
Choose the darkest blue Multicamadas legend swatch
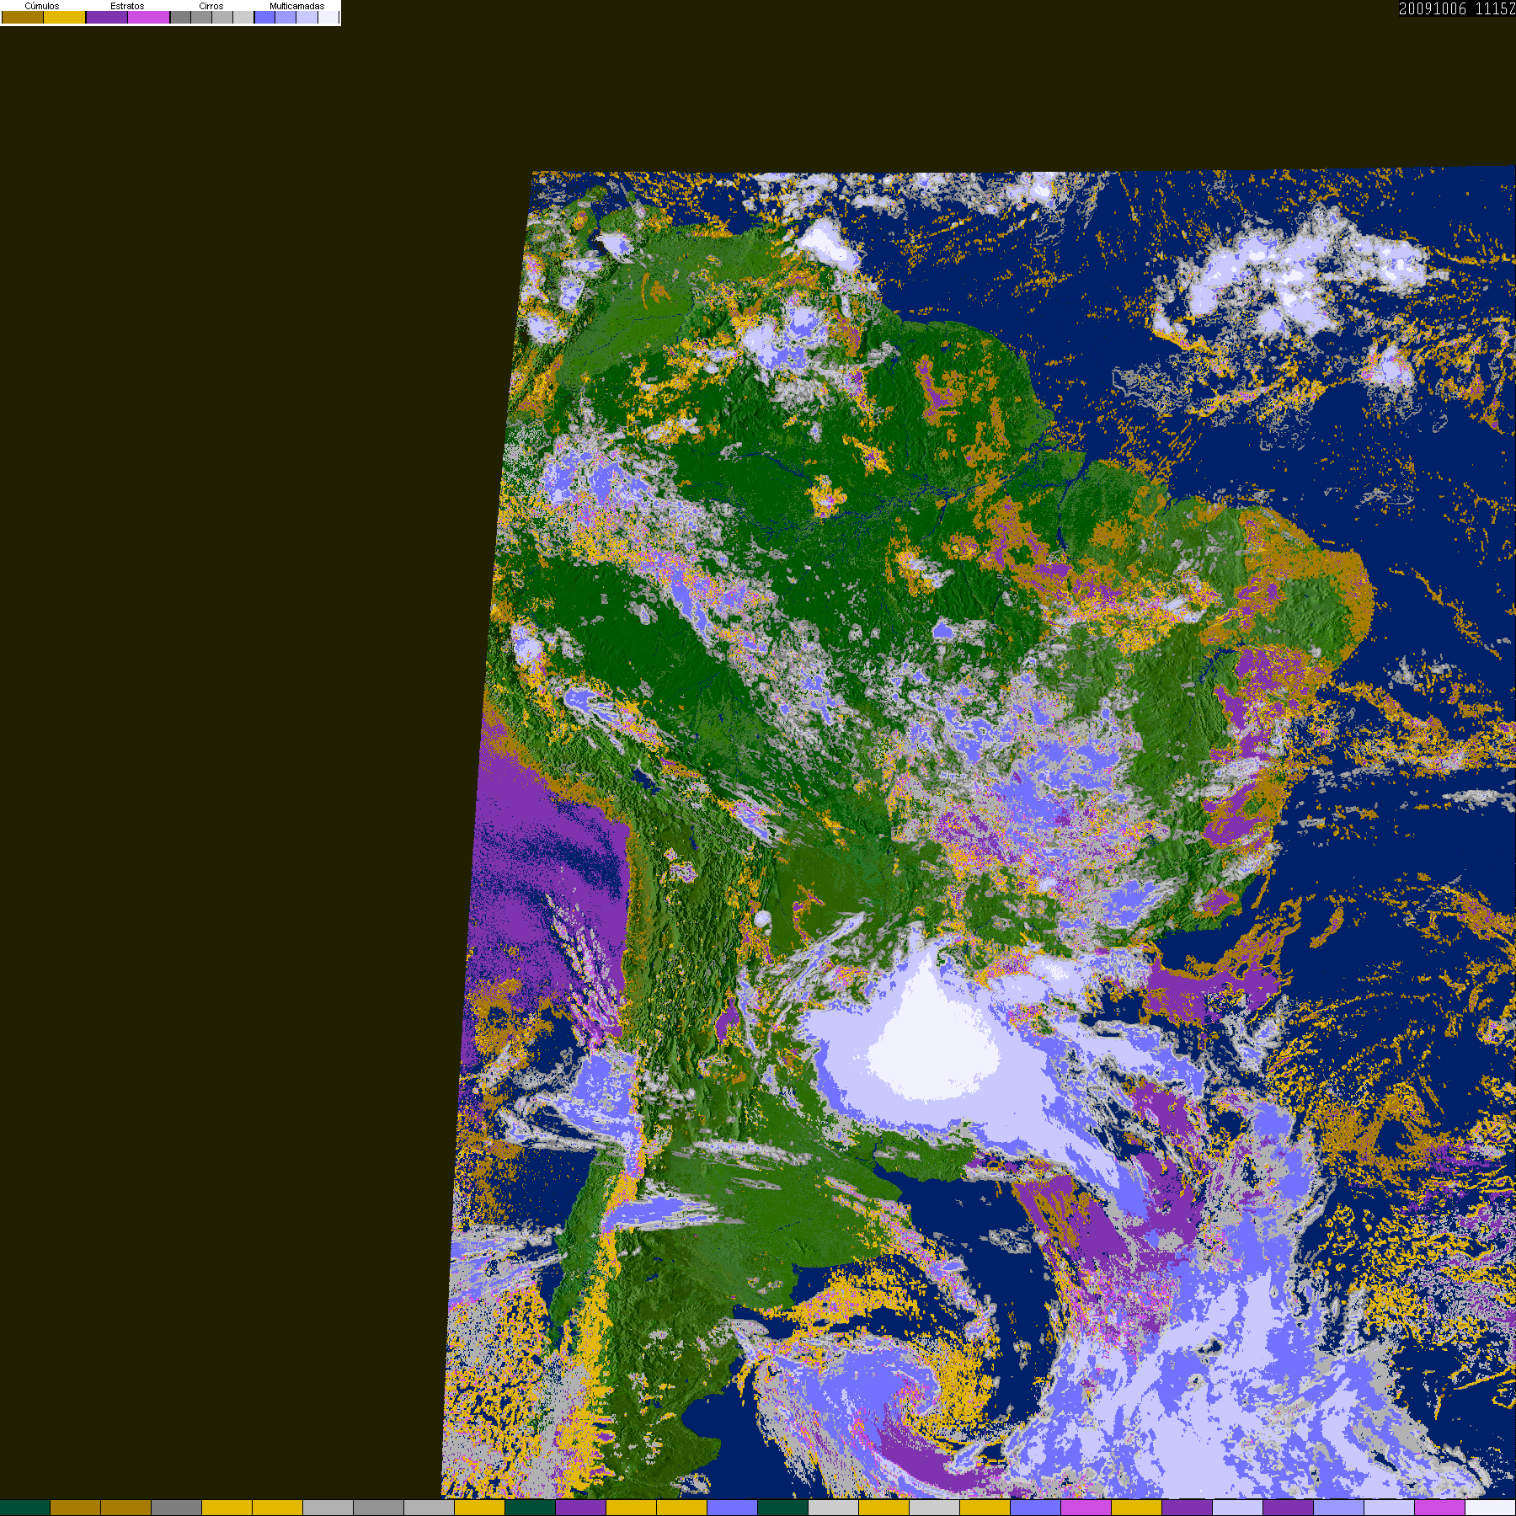point(264,17)
